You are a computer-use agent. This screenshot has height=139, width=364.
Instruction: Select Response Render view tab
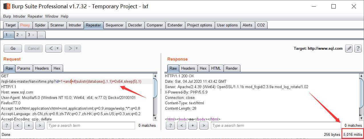point(232,68)
